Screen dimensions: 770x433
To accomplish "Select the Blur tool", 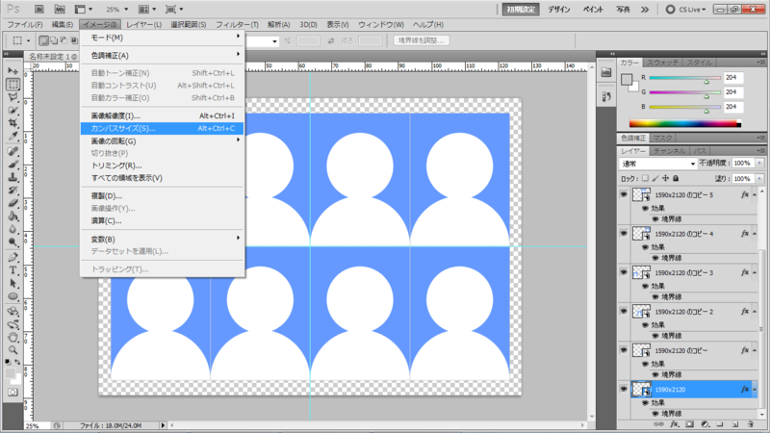I will click(13, 229).
